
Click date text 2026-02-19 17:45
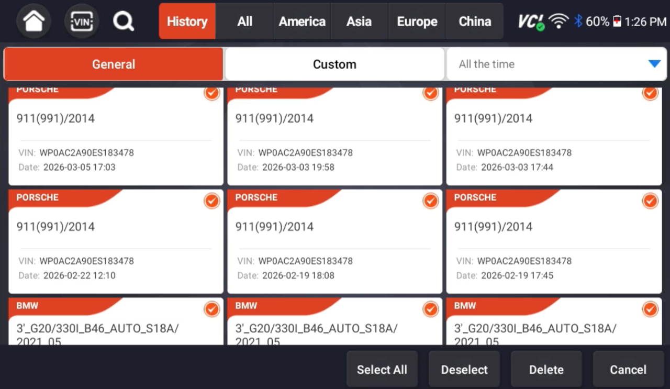(x=517, y=275)
